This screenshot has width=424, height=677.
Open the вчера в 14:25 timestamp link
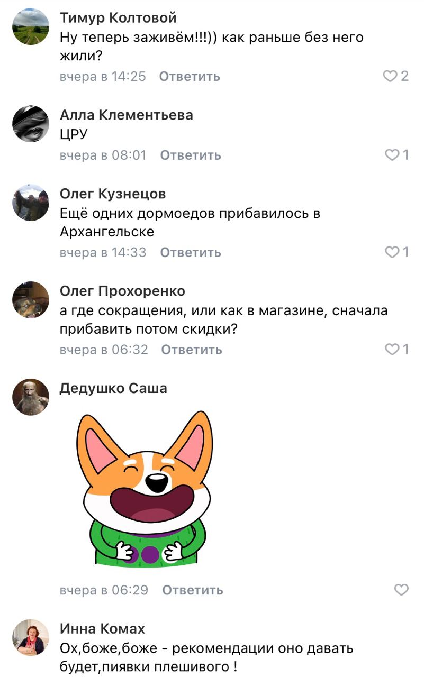tap(103, 77)
